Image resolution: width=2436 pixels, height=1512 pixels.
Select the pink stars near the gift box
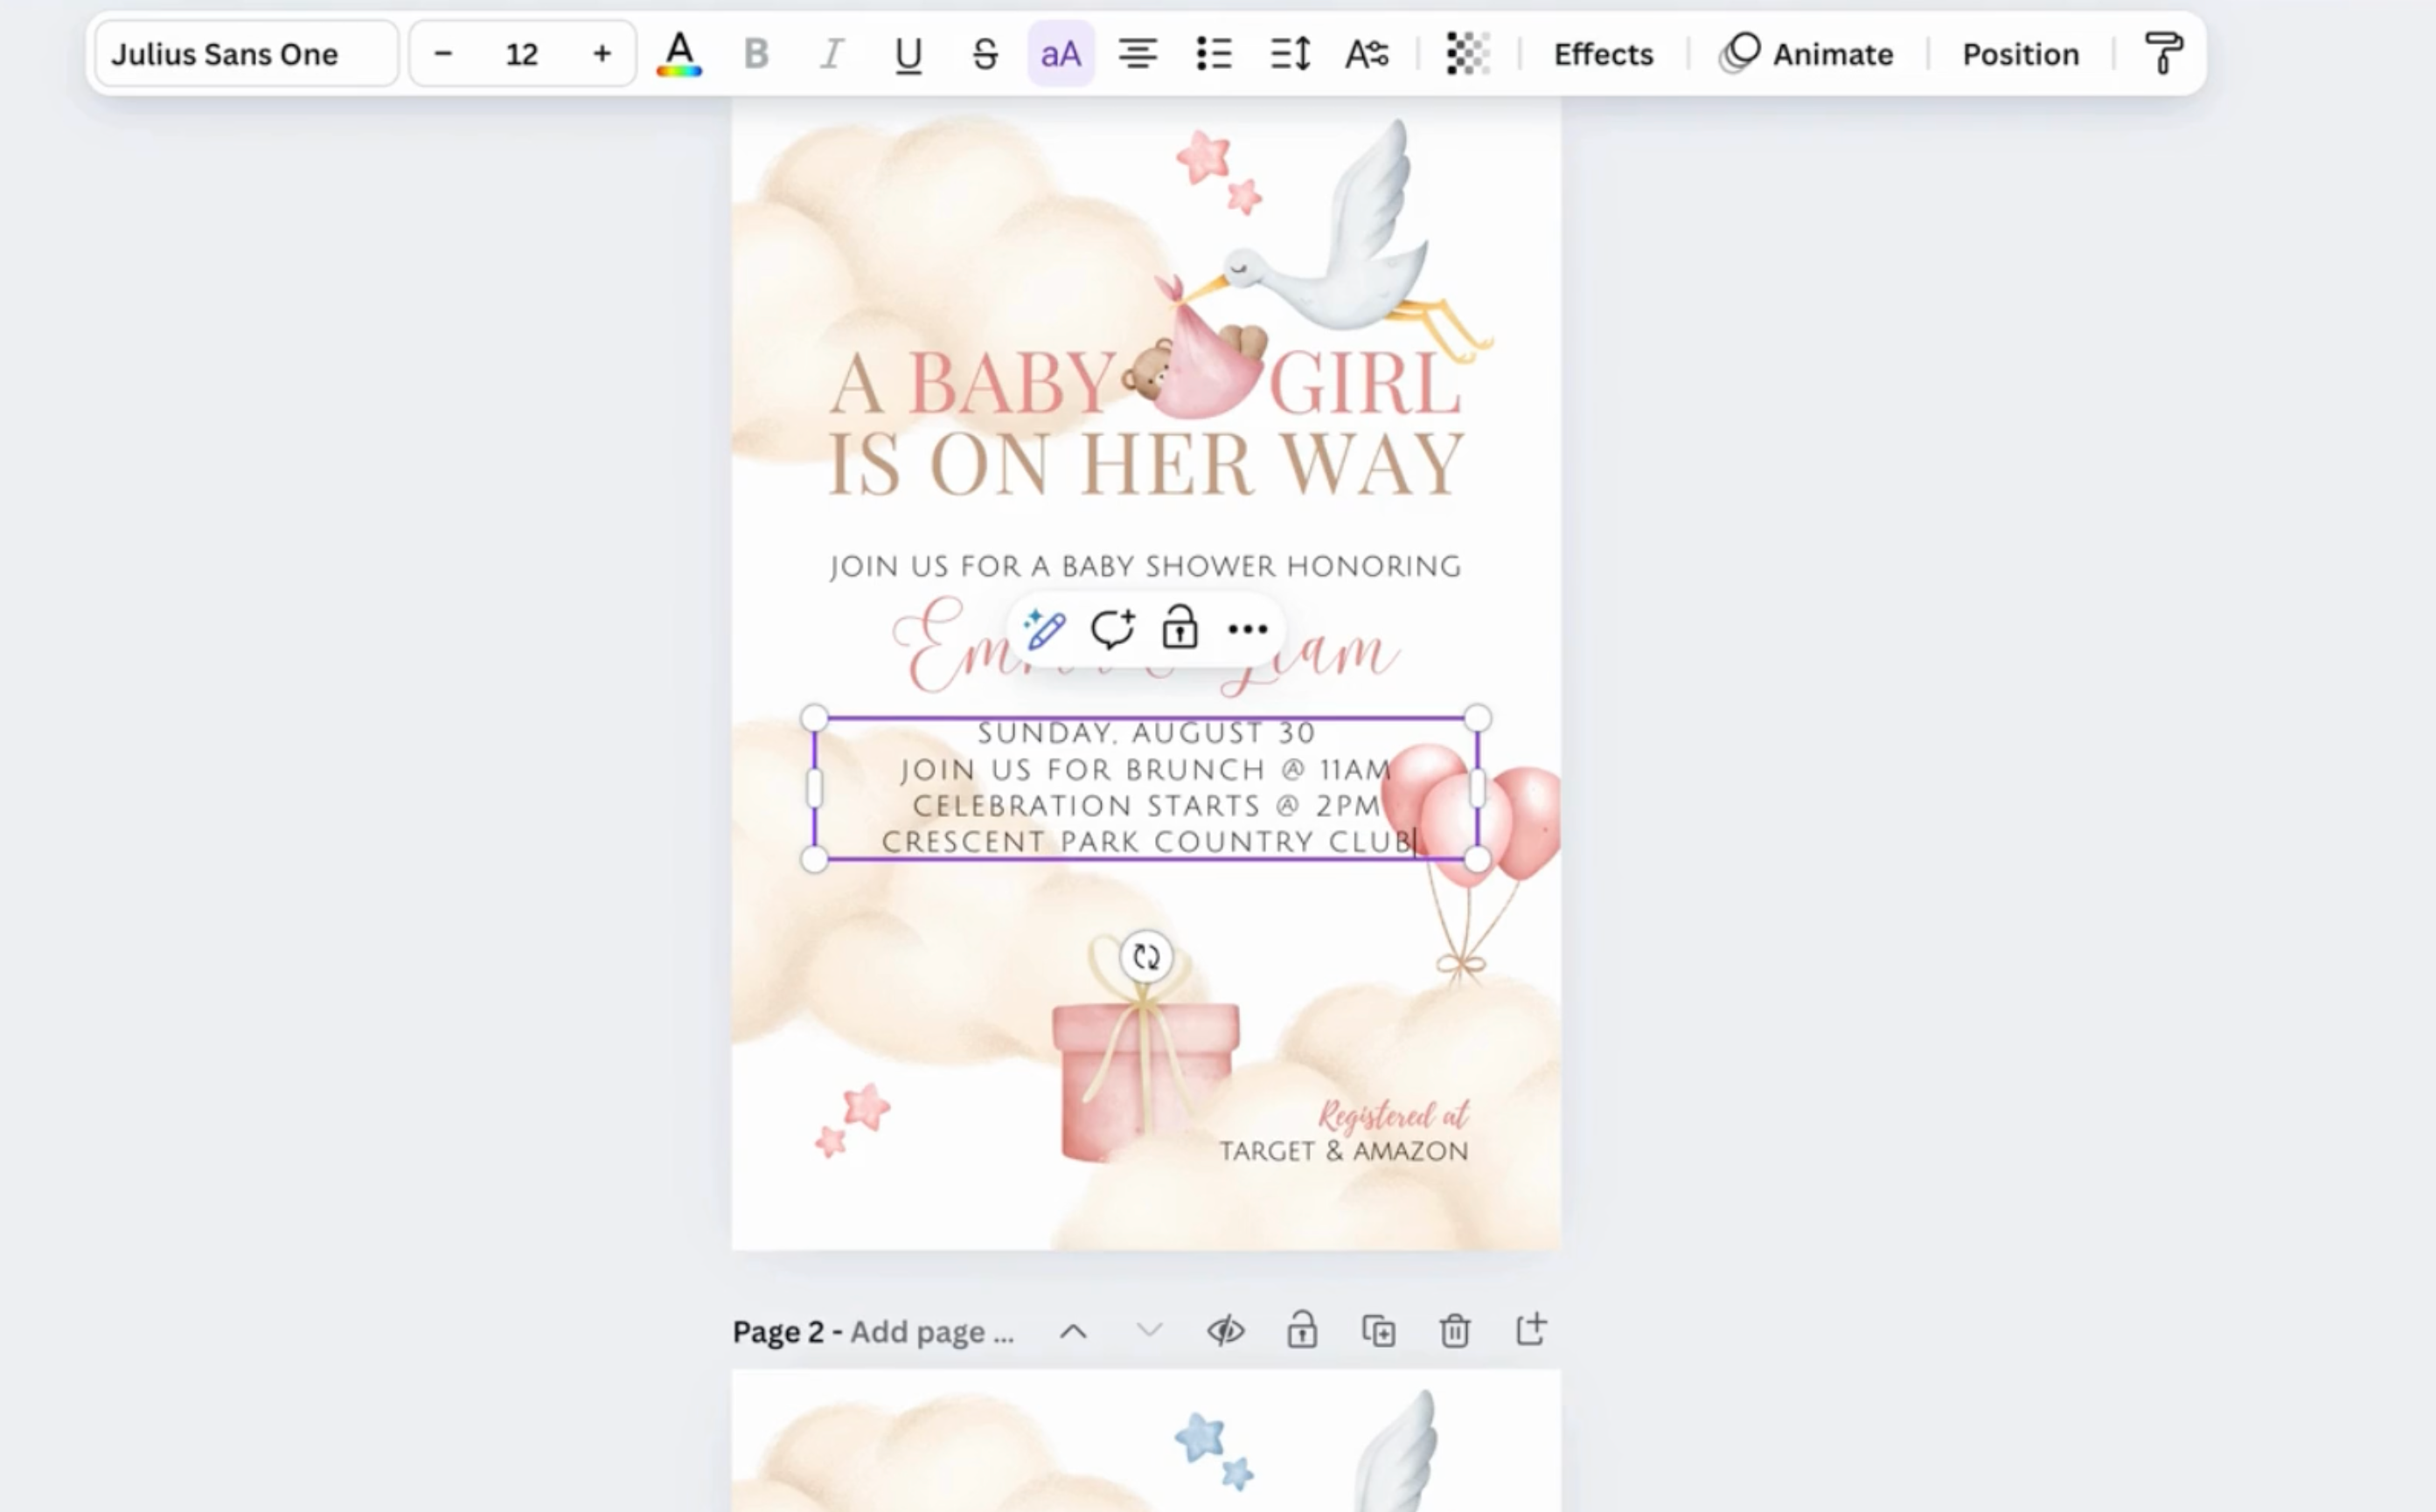coord(853,1120)
